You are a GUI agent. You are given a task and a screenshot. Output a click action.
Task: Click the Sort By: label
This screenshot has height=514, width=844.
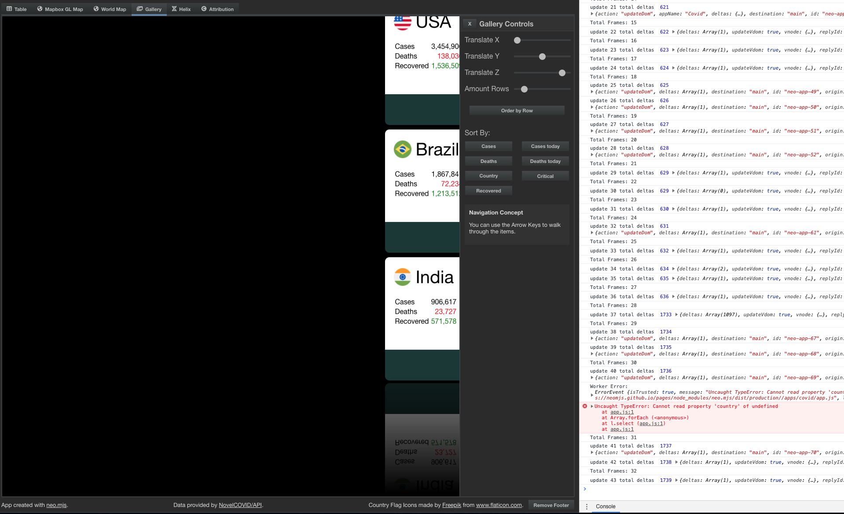(x=477, y=133)
